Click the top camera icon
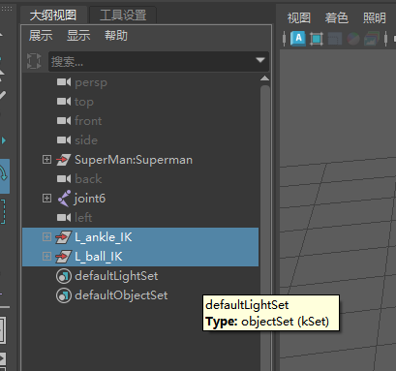Image resolution: width=396 pixels, height=371 pixels. 64,102
